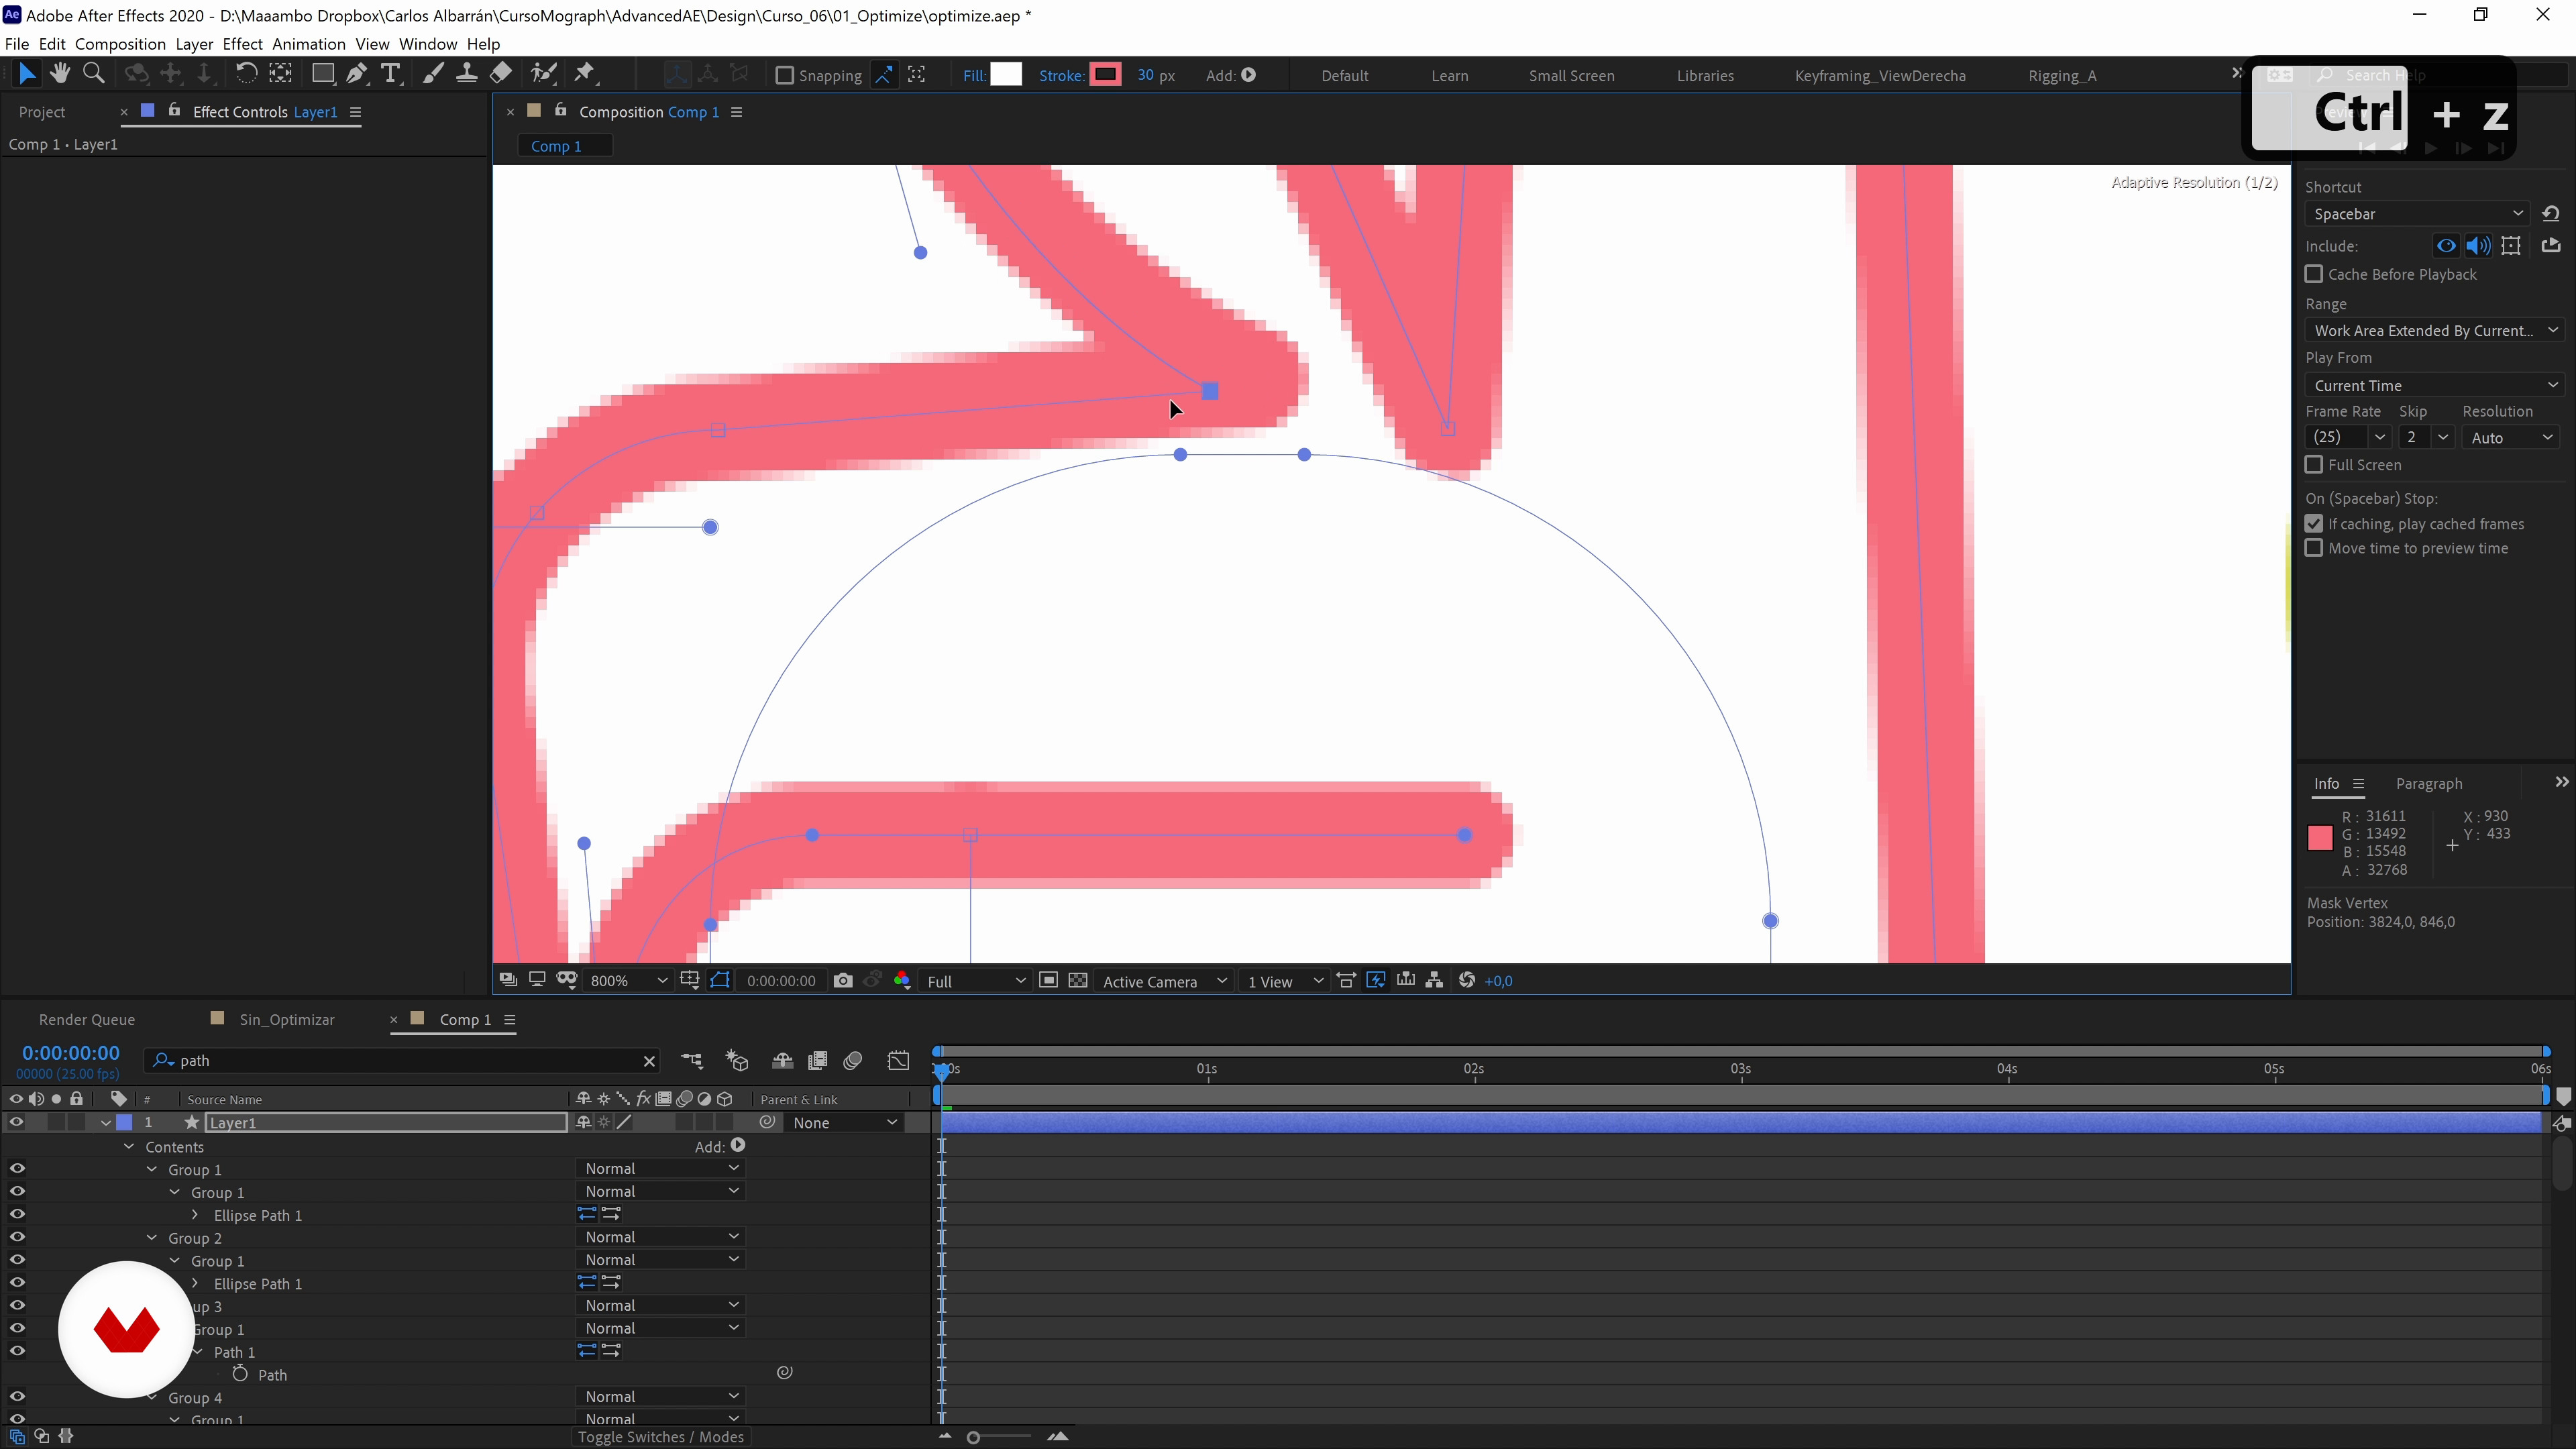Open the Fast Previews icon
This screenshot has height=1449, width=2576.
coord(1376,981)
